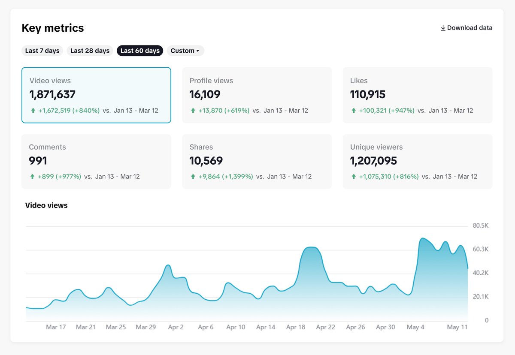Screen dimensions: 515x355
Task: Select the Video views metric tab
Action: point(96,95)
